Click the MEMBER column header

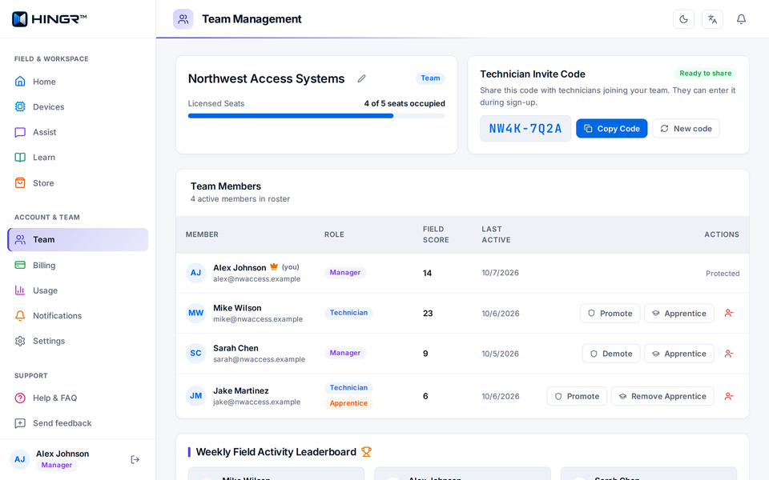(x=202, y=234)
